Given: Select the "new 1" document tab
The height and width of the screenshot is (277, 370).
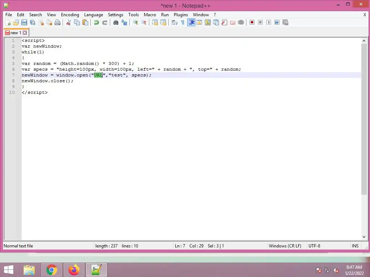Looking at the screenshot, I should (x=16, y=33).
